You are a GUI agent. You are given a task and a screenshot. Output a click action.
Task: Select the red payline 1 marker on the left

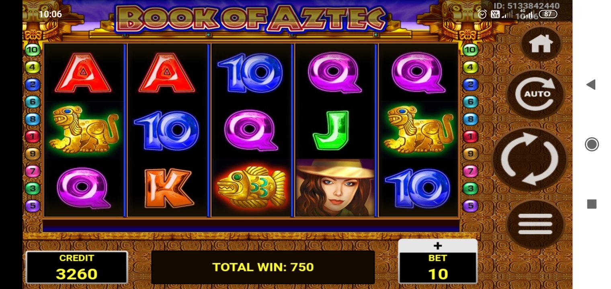click(x=33, y=136)
